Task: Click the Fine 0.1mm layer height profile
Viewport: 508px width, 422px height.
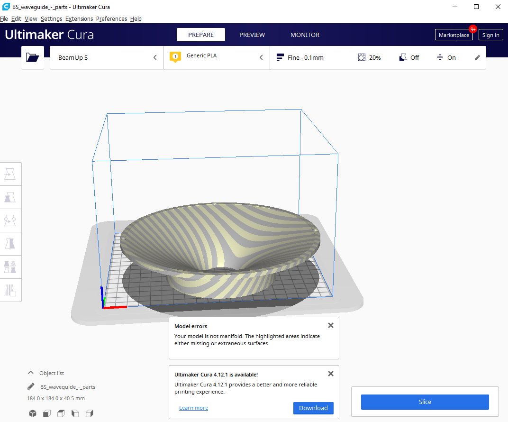Action: click(x=300, y=57)
